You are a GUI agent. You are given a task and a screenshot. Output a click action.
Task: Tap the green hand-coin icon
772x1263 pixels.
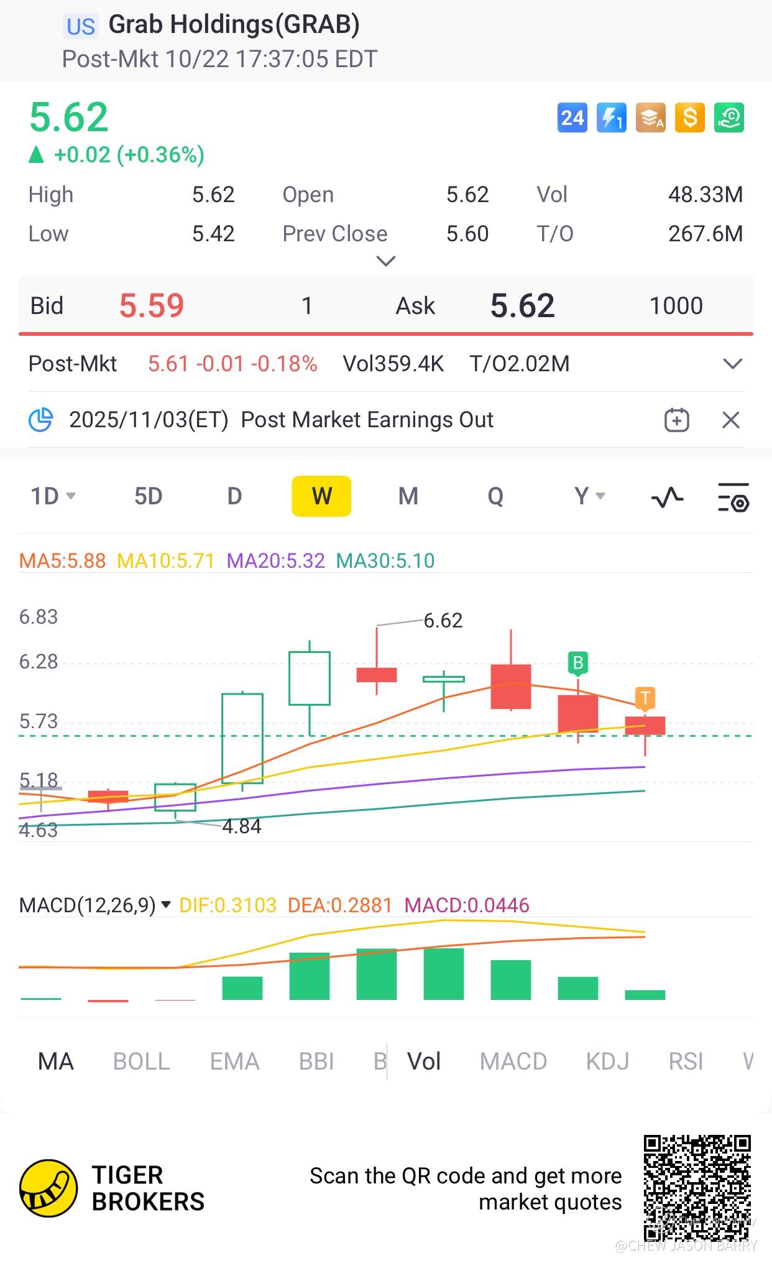(x=729, y=118)
